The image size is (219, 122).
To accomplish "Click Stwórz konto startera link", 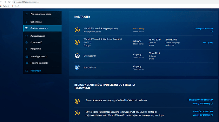I will click(x=200, y=100).
